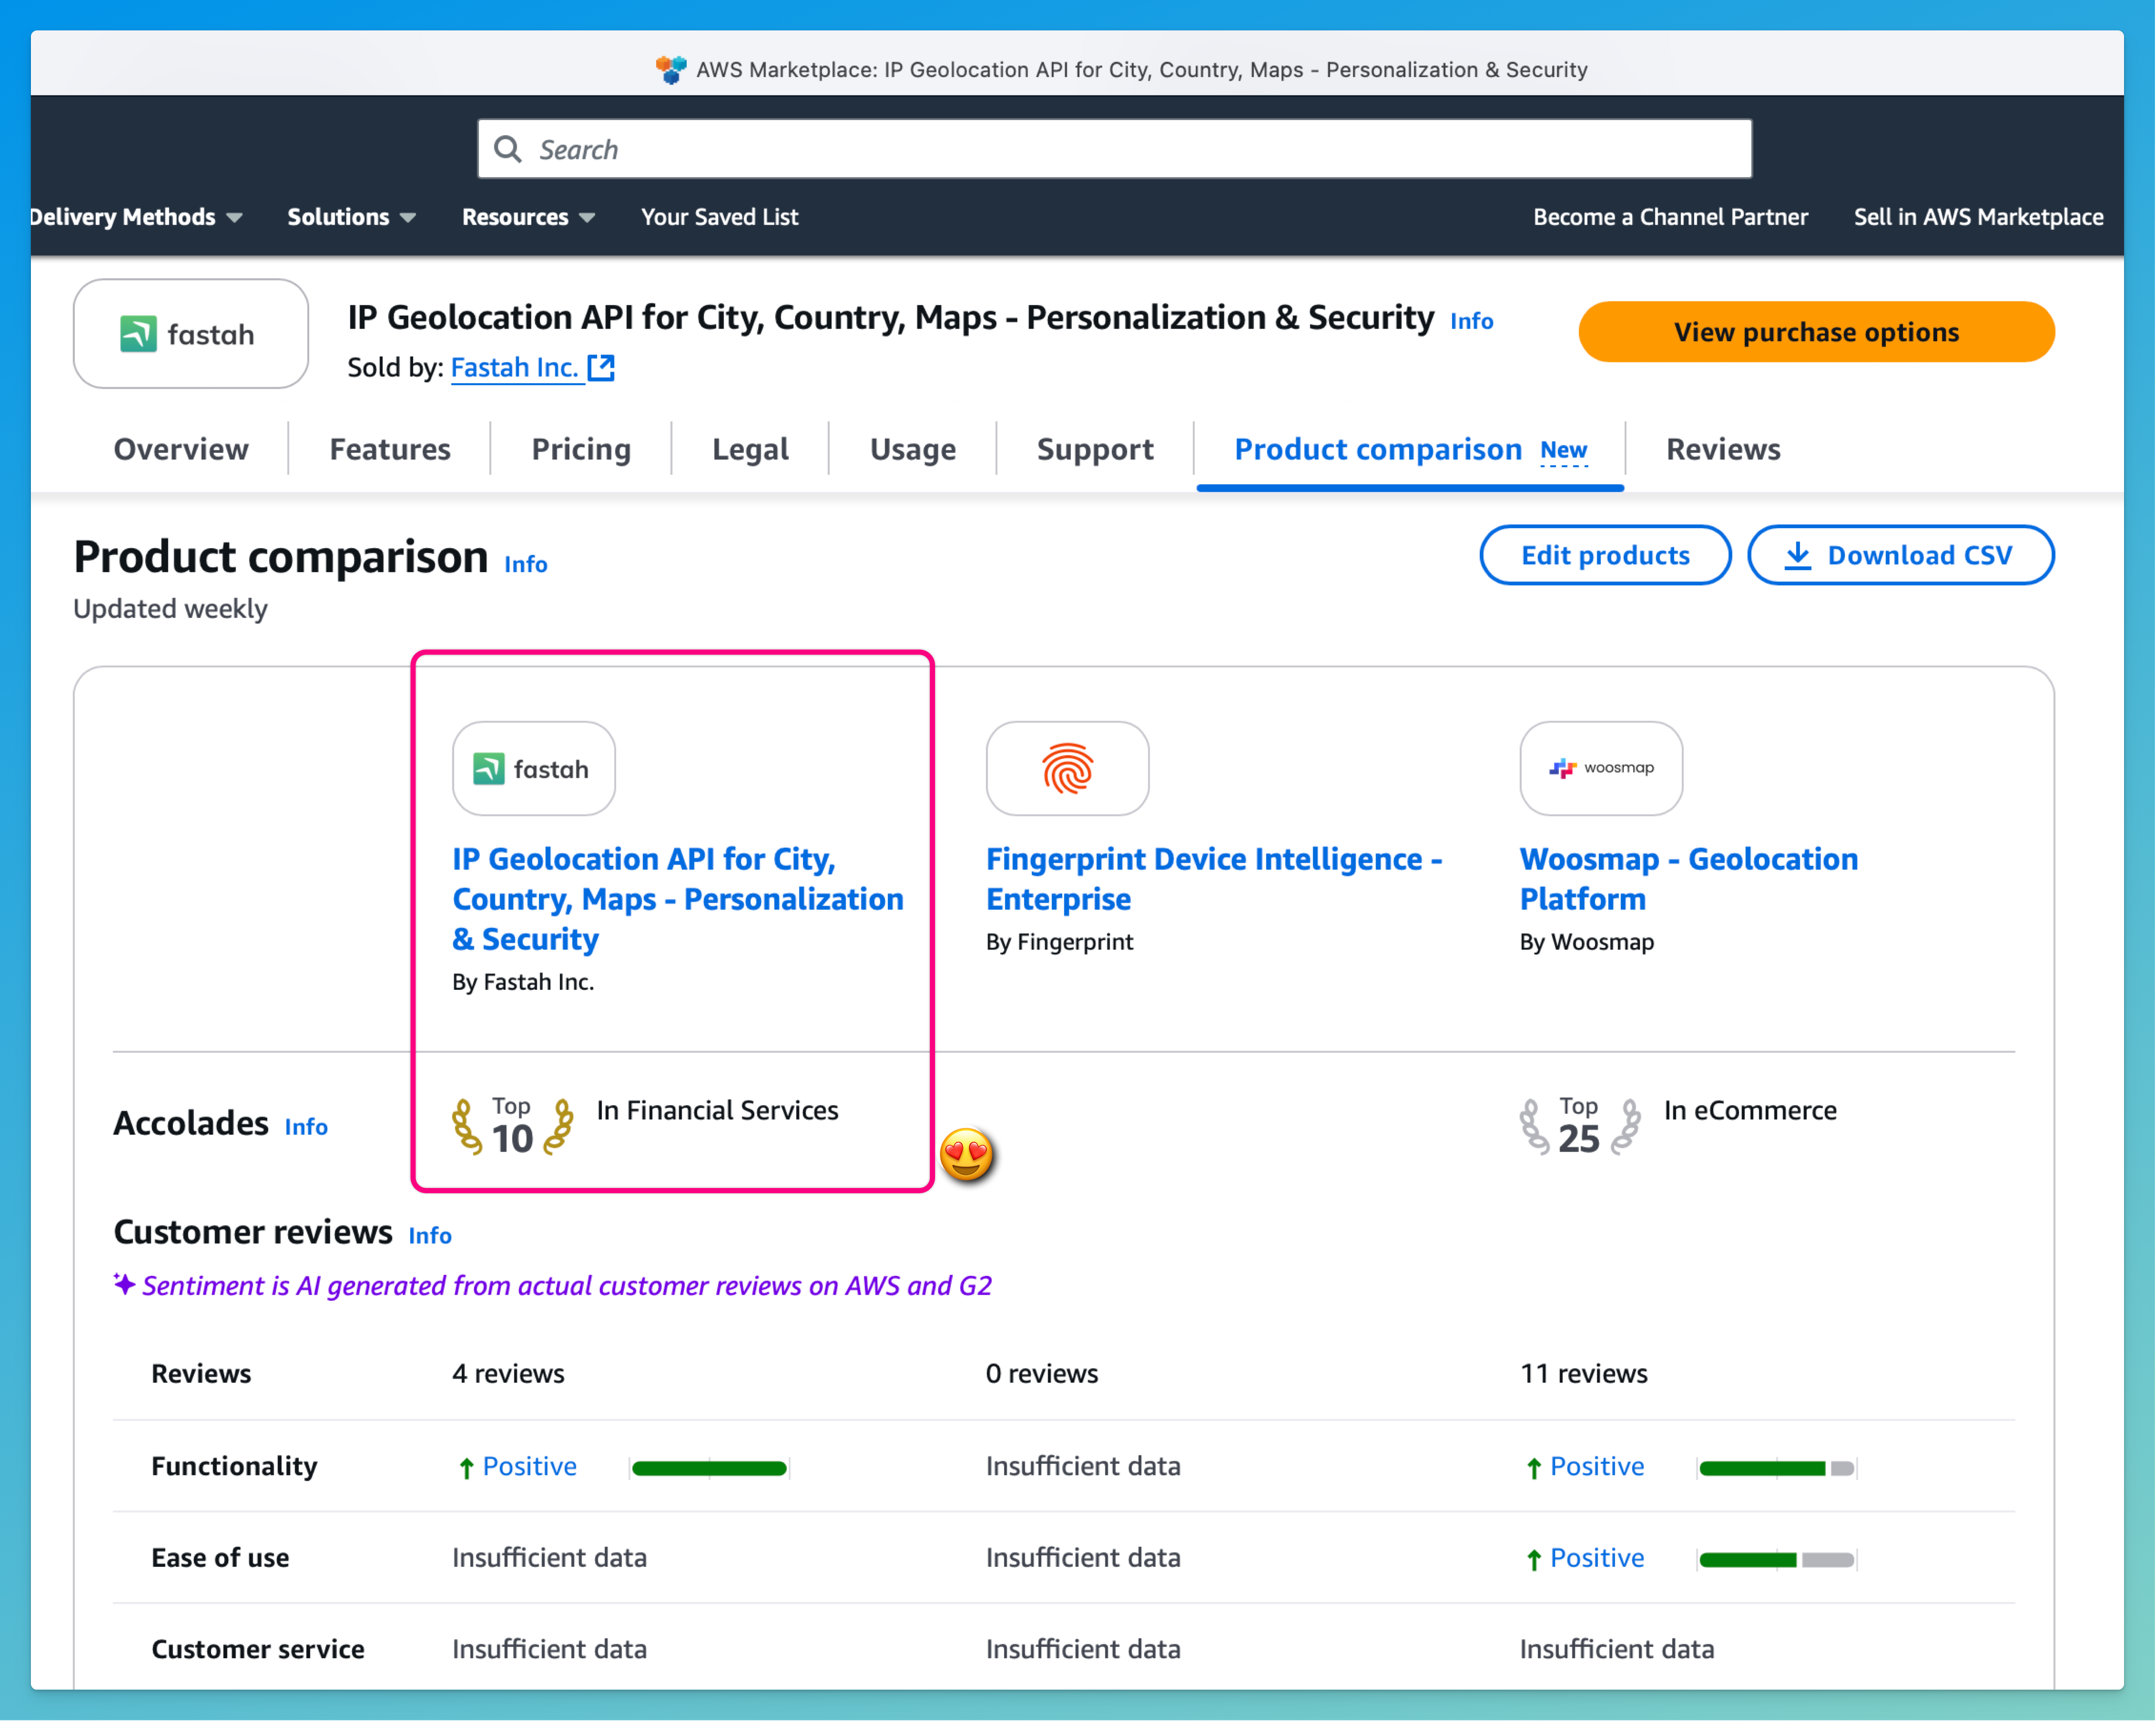Screen dimensions: 2156x1721
Task: Click 'In eCommerce' accolade text
Action: click(x=1750, y=1110)
